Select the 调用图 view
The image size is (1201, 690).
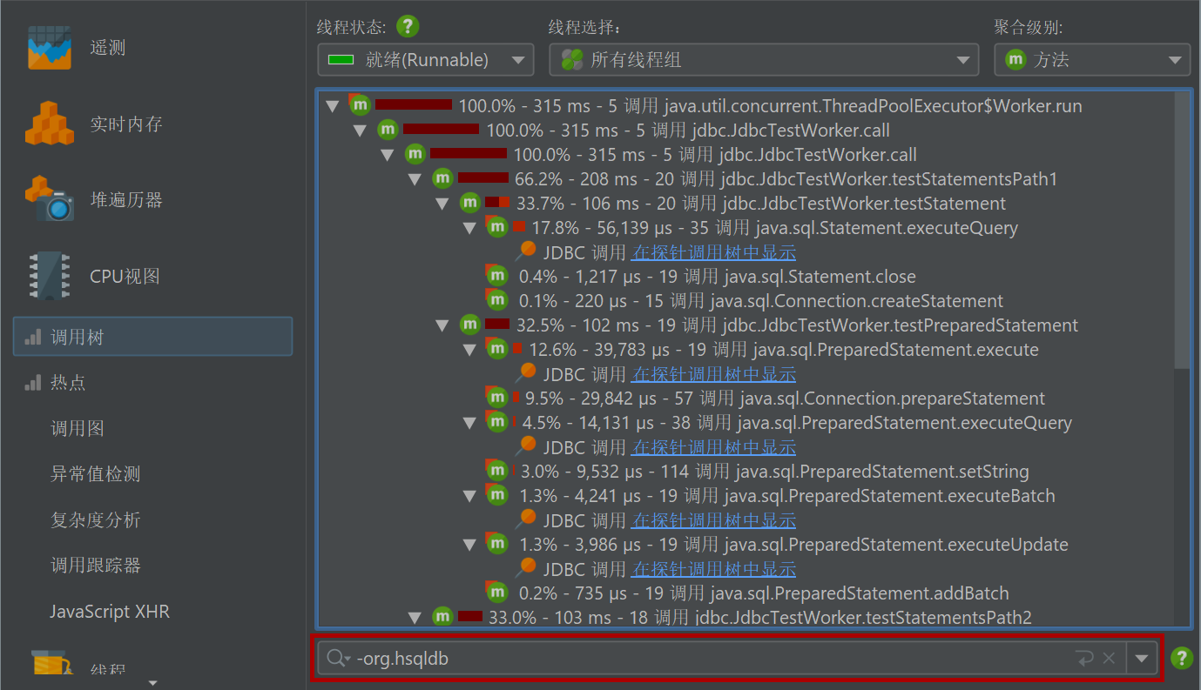click(x=78, y=428)
